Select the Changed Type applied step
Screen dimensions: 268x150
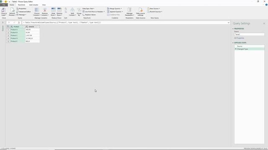(x=250, y=49)
